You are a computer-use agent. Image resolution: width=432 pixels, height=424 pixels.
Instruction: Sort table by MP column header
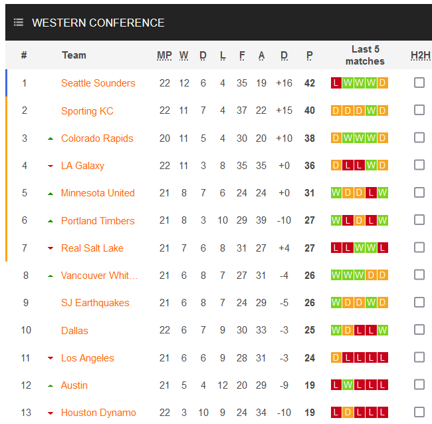[164, 55]
